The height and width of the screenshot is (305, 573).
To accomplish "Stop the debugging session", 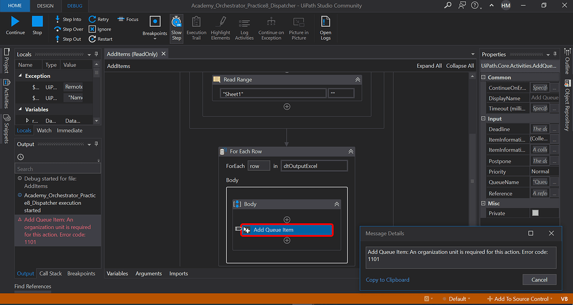I will coord(37,22).
